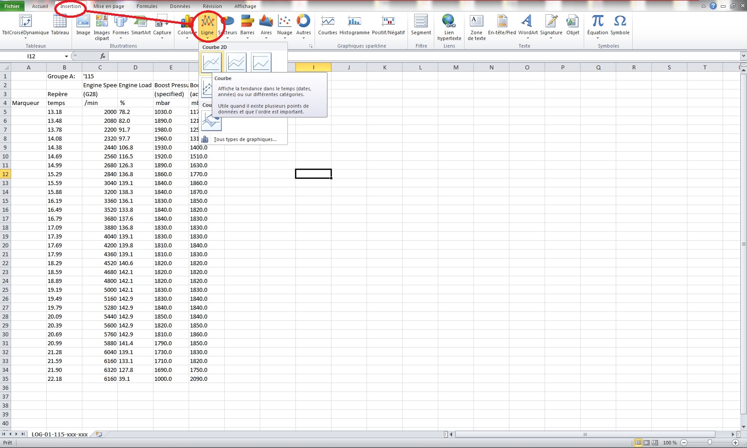Click Tous types de graphiques option

coord(245,139)
